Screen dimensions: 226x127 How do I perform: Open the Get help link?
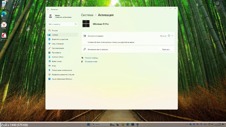tap(92, 58)
